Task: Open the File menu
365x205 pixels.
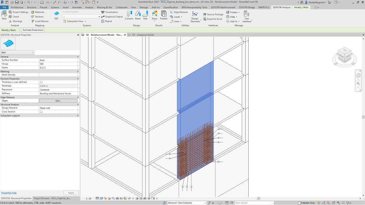Action: tap(4, 7)
